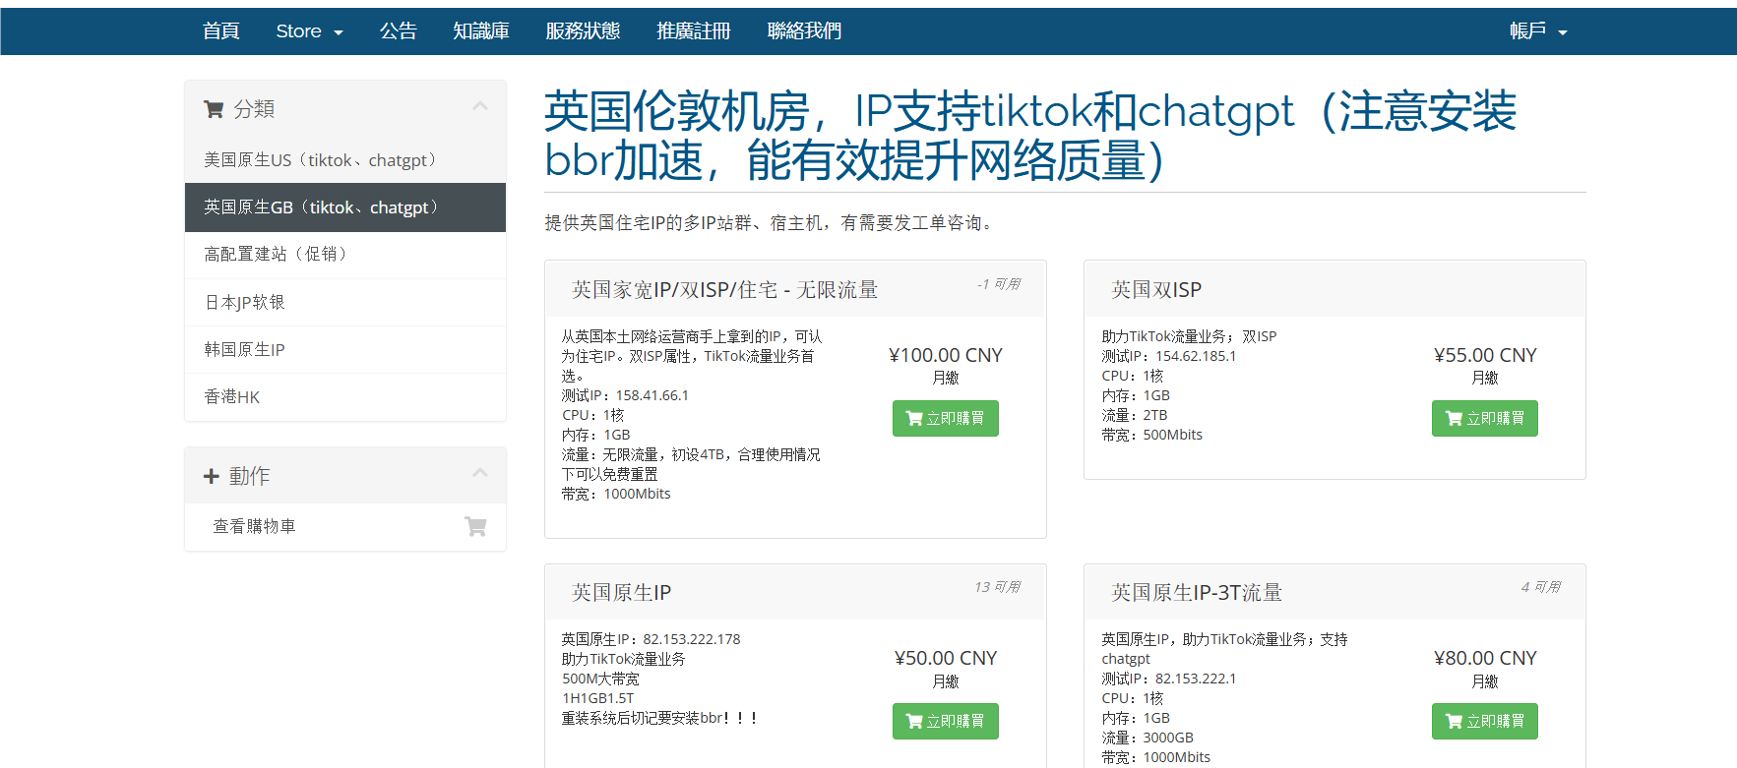Click the 英国原生IP card title
Viewport: 1737px width, 768px height.
pyautogui.click(x=621, y=593)
